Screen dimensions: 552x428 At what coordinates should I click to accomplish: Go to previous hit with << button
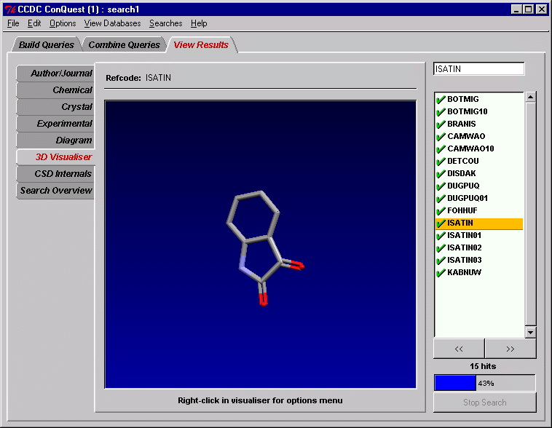(459, 349)
